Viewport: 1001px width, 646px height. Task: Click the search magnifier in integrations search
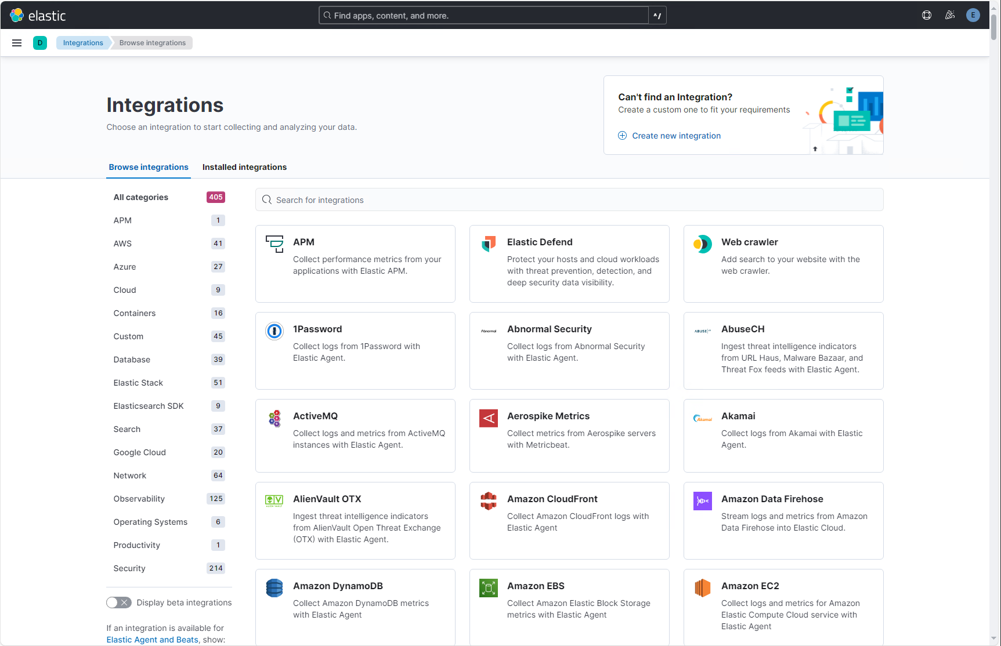point(267,199)
